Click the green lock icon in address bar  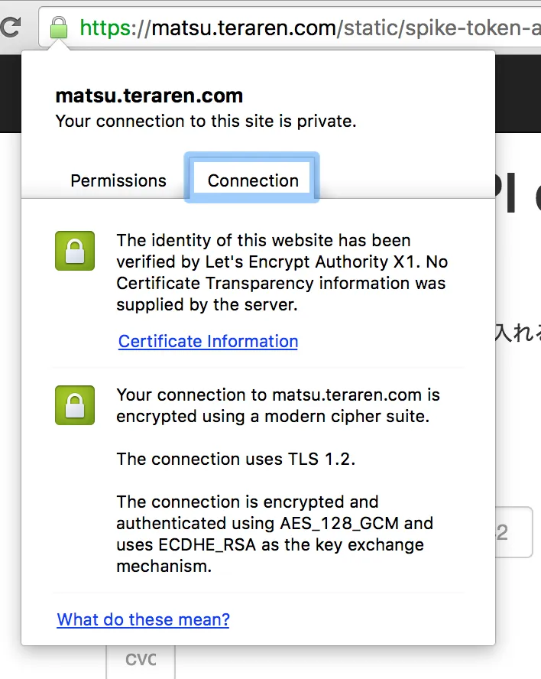pyautogui.click(x=58, y=28)
